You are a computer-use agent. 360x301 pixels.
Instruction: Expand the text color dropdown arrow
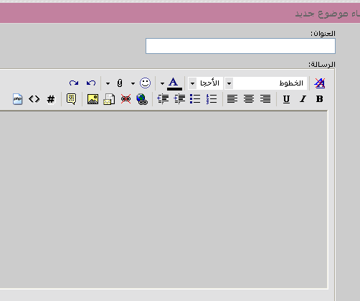pyautogui.click(x=162, y=83)
